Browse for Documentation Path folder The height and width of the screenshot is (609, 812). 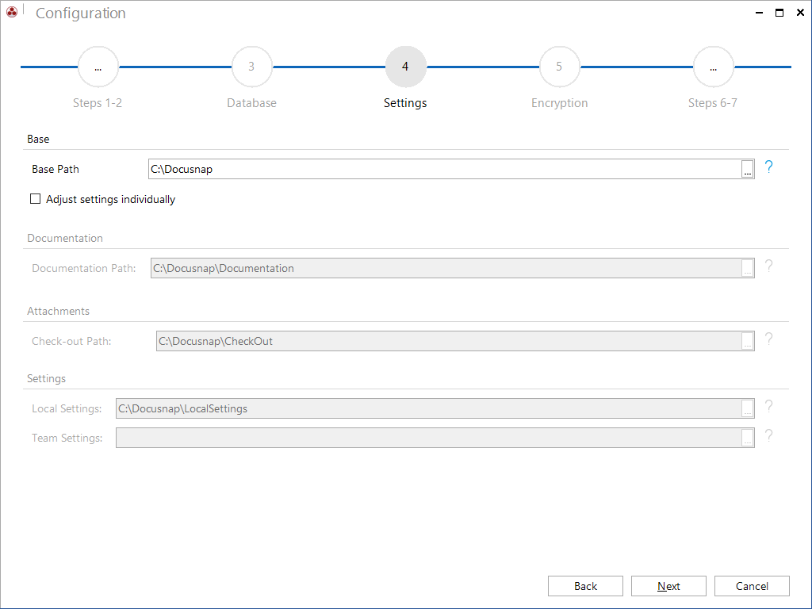click(x=747, y=268)
